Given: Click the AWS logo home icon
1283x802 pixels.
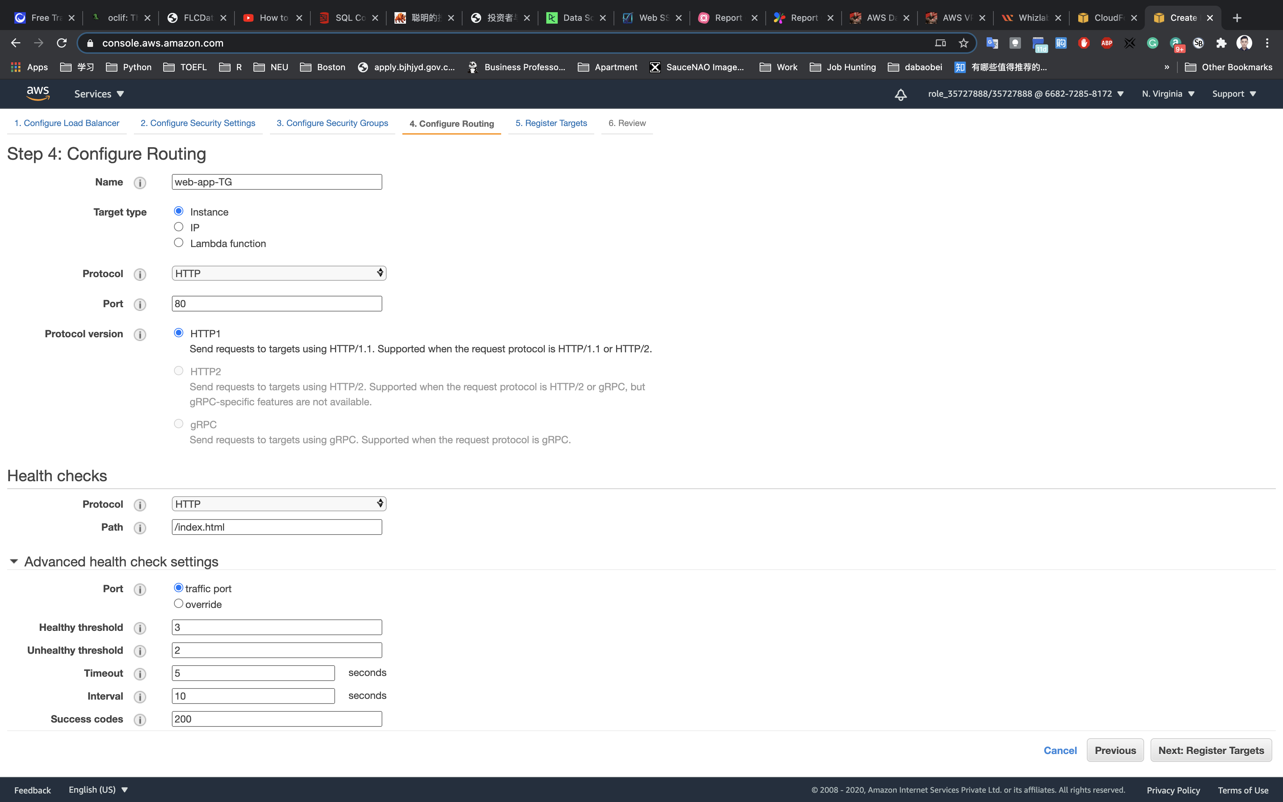Looking at the screenshot, I should [38, 93].
